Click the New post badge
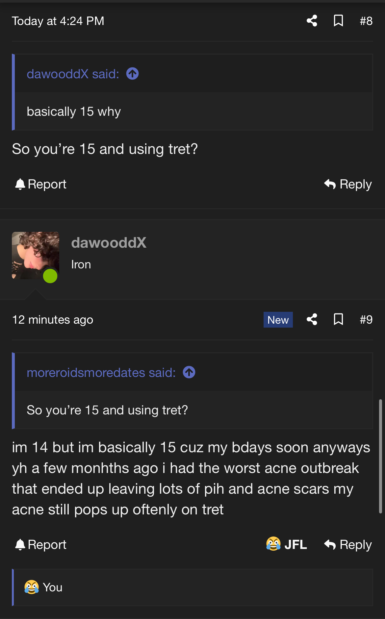 tap(278, 320)
